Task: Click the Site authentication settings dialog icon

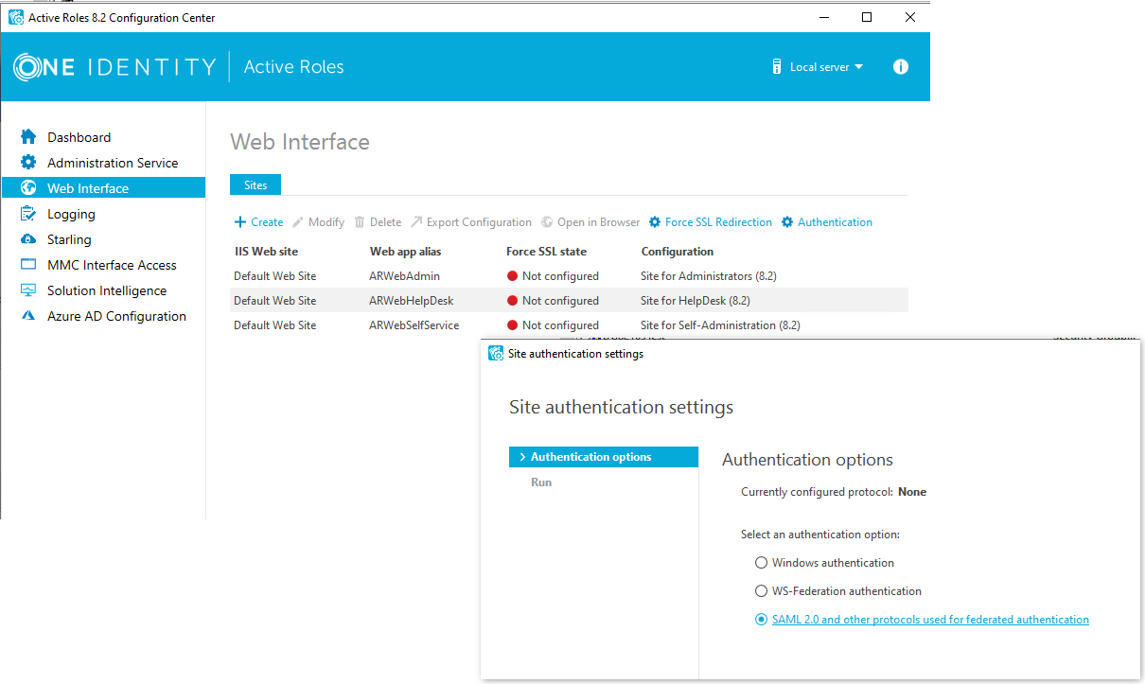Action: click(x=495, y=354)
